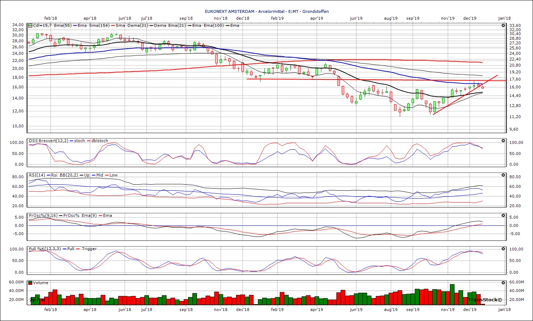
Task: Close the Full %K stochastic panel
Action: (503, 249)
